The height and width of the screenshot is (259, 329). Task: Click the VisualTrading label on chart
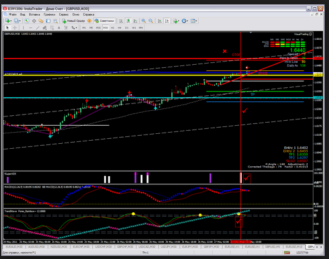pyautogui.click(x=301, y=34)
